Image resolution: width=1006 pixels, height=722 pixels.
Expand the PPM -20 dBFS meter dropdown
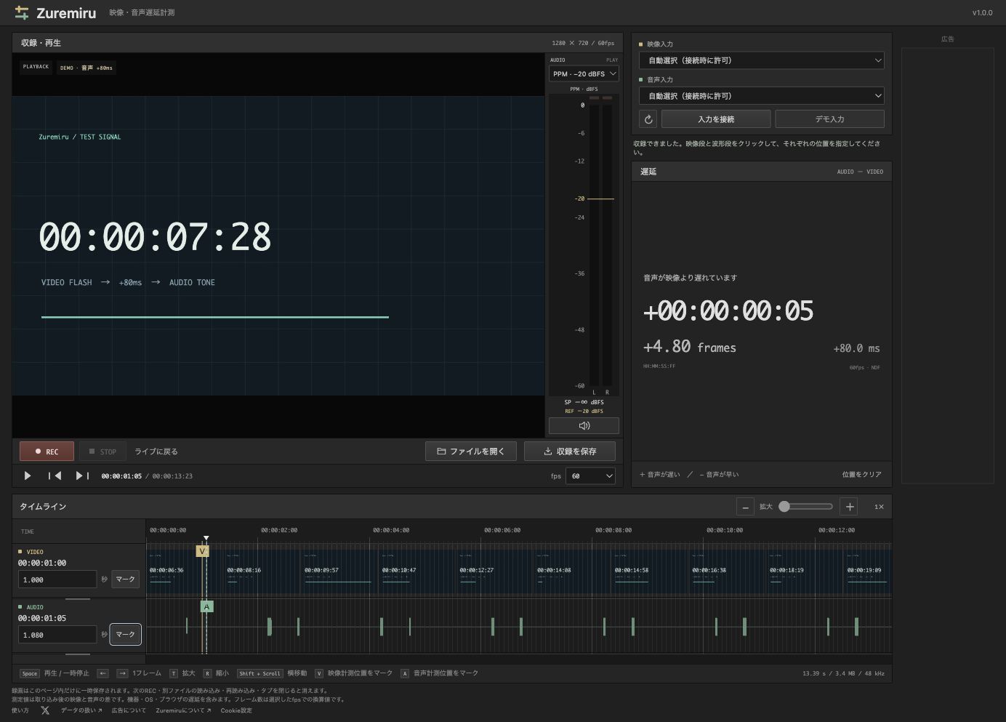tap(584, 73)
